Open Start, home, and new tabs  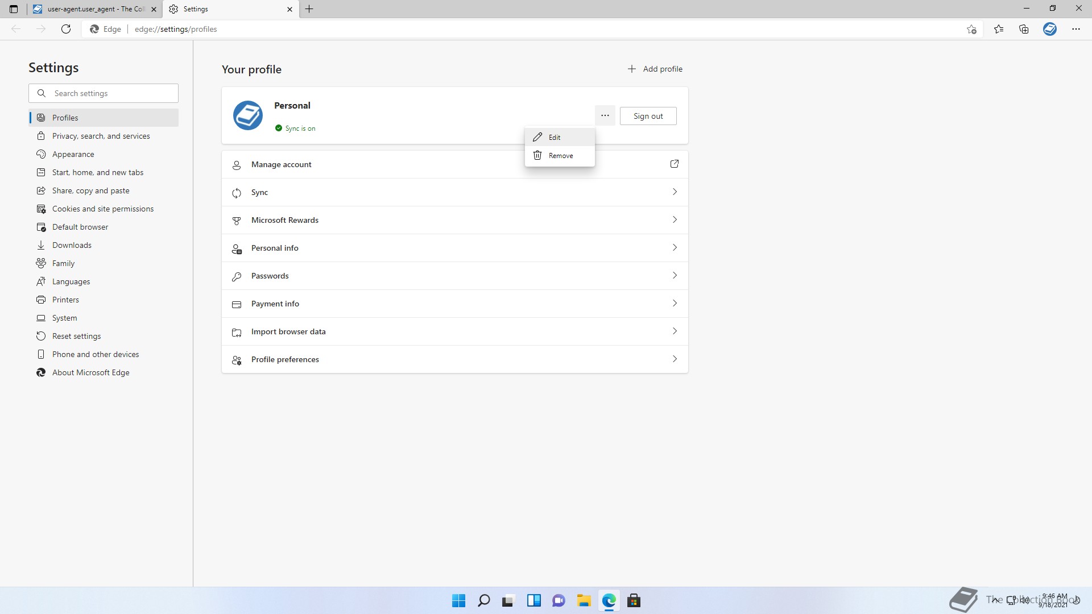tap(104, 172)
